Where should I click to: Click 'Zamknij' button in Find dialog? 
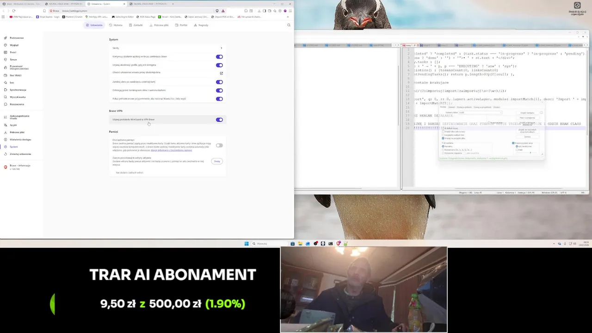527,136
